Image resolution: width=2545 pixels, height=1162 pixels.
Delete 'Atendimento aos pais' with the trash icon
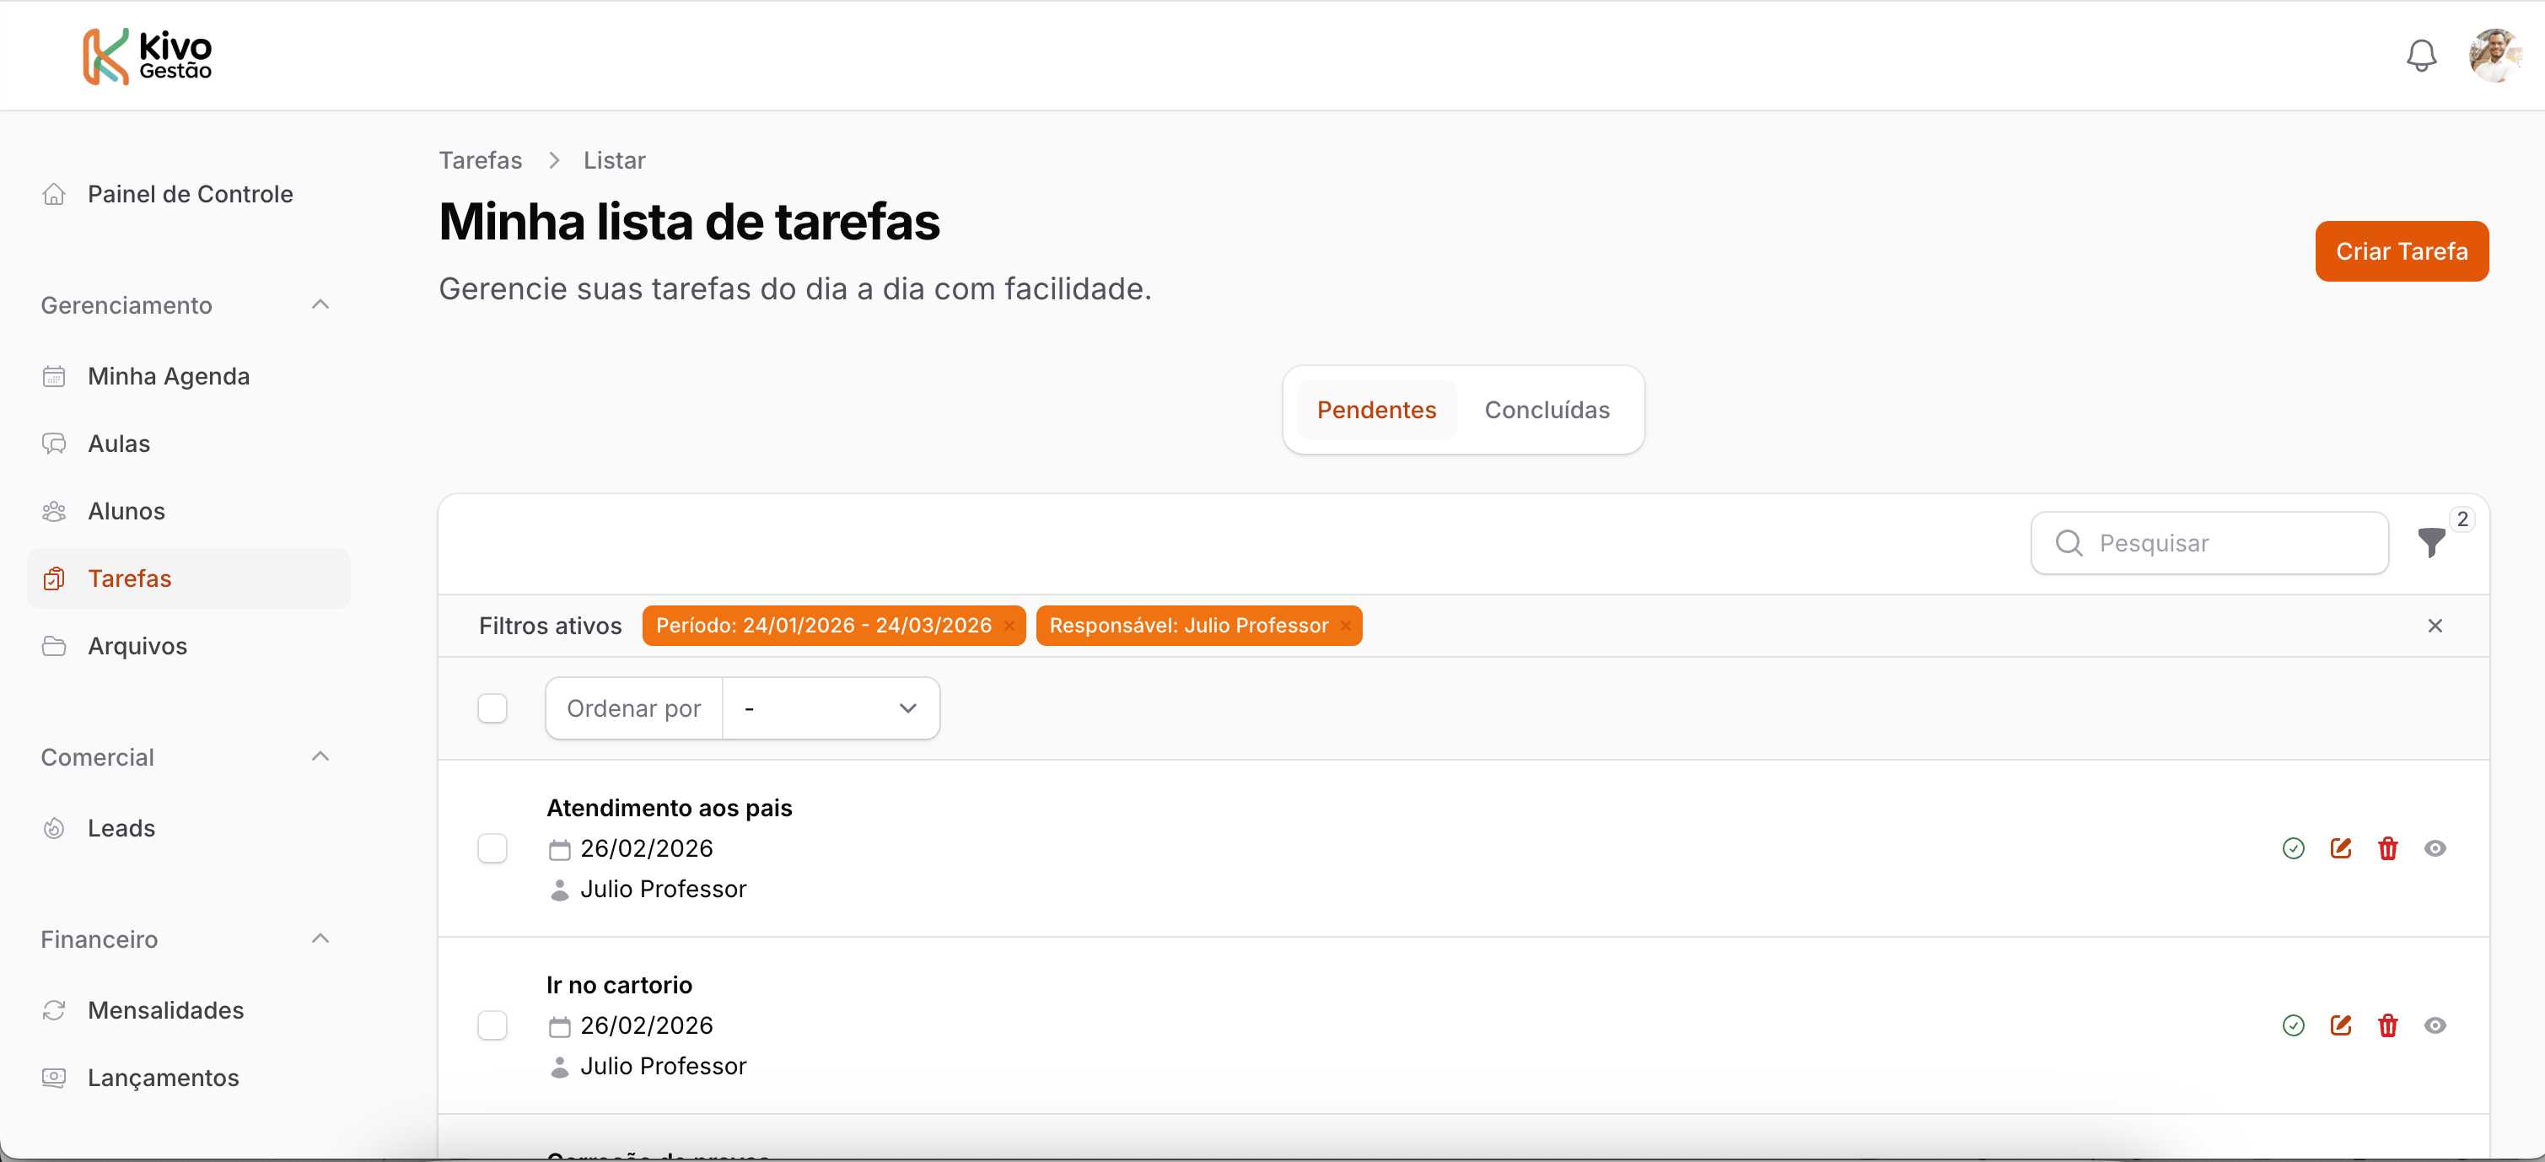pyautogui.click(x=2388, y=847)
